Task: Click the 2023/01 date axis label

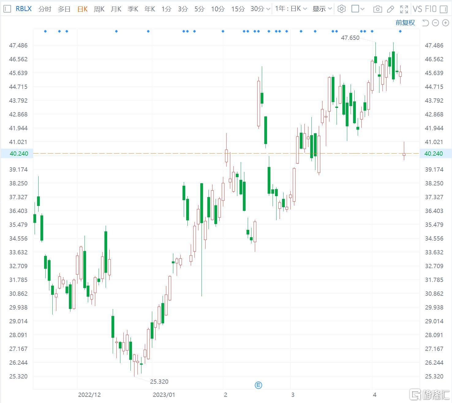Action: pyautogui.click(x=164, y=395)
